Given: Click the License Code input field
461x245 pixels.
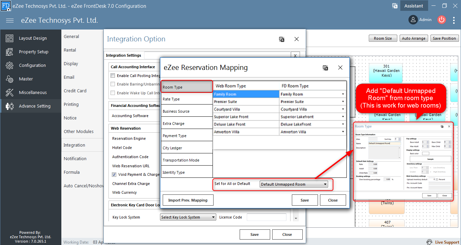Looking at the screenshot, I should [x=266, y=217].
